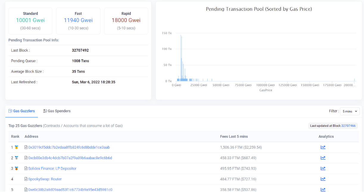The height and width of the screenshot is (192, 364).
Task: Select the Rapid 18000 Gwei gas card
Action: pyautogui.click(x=126, y=21)
